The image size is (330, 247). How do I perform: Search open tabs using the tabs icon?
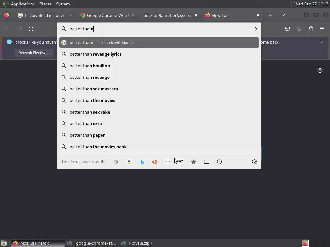tap(207, 162)
